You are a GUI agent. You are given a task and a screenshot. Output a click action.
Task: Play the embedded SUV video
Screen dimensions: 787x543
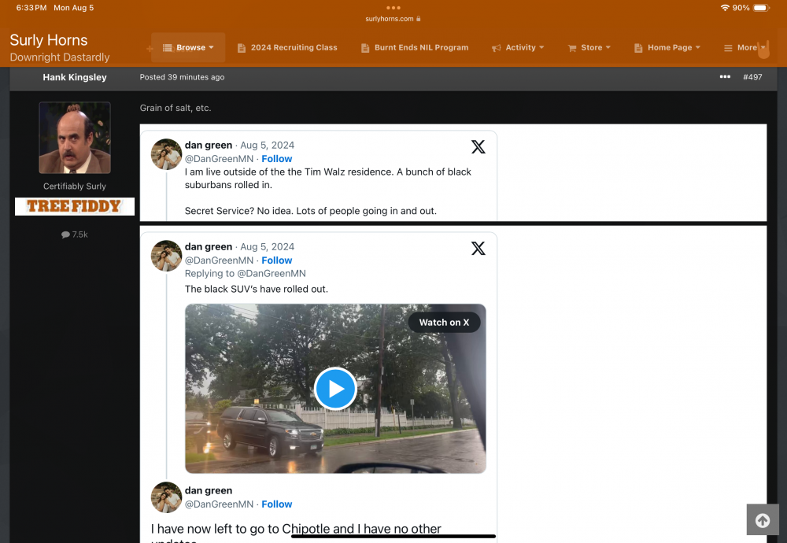coord(335,389)
